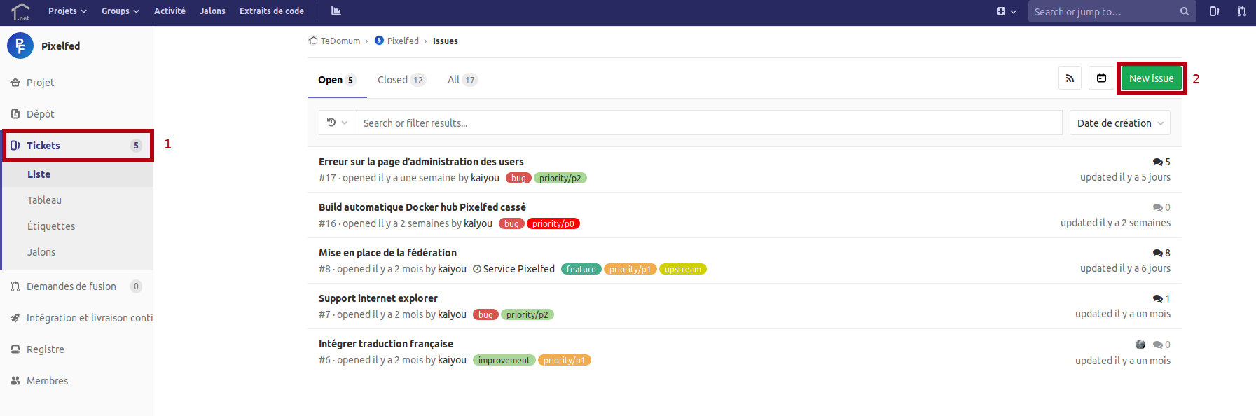Expand the Projets menu in navbar

[67, 11]
